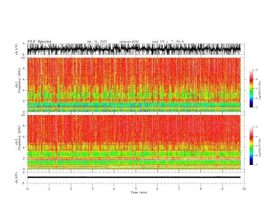Image resolution: width=275 pixels, height=212 pixels.
Task: Click the time axis tick label 6
Action: pyautogui.click(x=157, y=189)
